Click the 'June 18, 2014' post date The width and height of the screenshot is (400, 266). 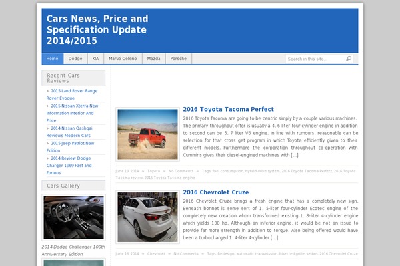click(x=127, y=254)
